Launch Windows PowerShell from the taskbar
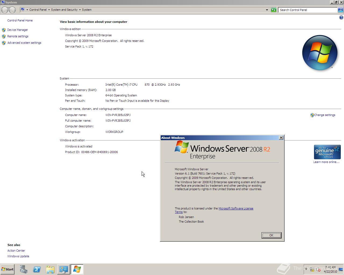The image size is (344, 275). point(37,269)
